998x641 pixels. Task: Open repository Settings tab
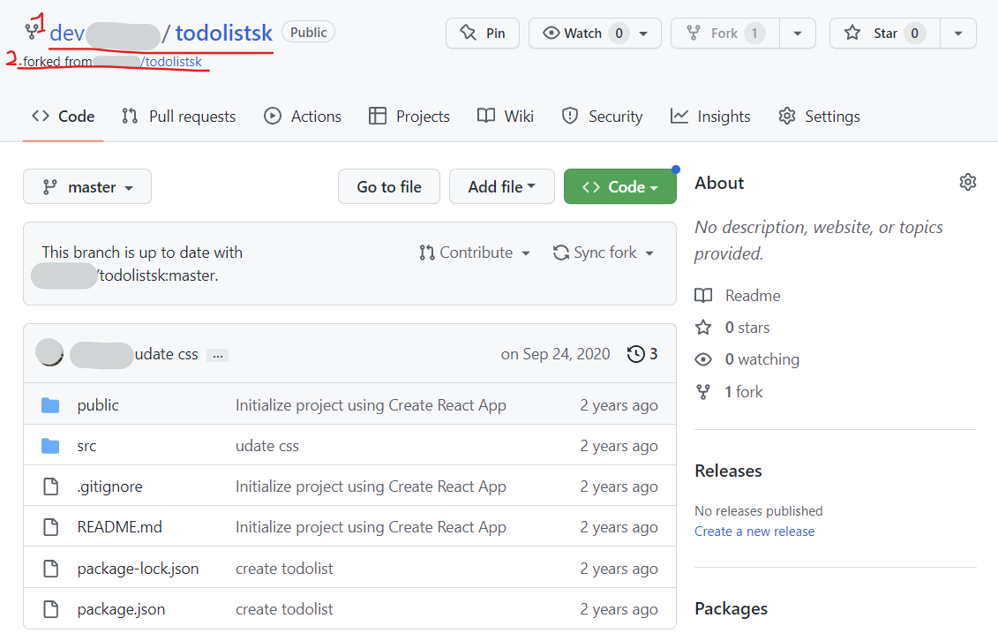click(x=819, y=117)
